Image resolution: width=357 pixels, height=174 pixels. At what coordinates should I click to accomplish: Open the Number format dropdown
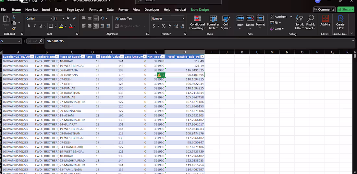[x=183, y=19]
